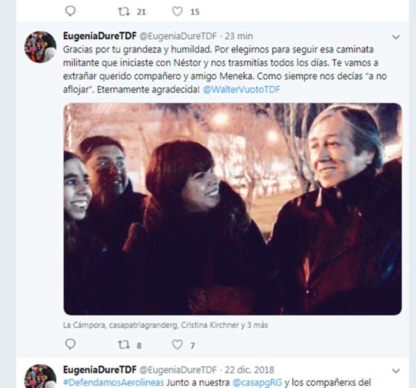Retweet the top tweet showing 21 retweets
This screenshot has height=388, width=416.
point(124,12)
